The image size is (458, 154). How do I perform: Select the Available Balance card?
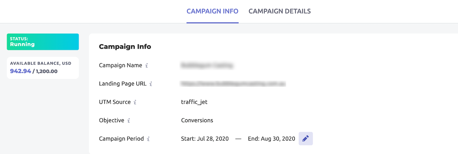point(43,68)
